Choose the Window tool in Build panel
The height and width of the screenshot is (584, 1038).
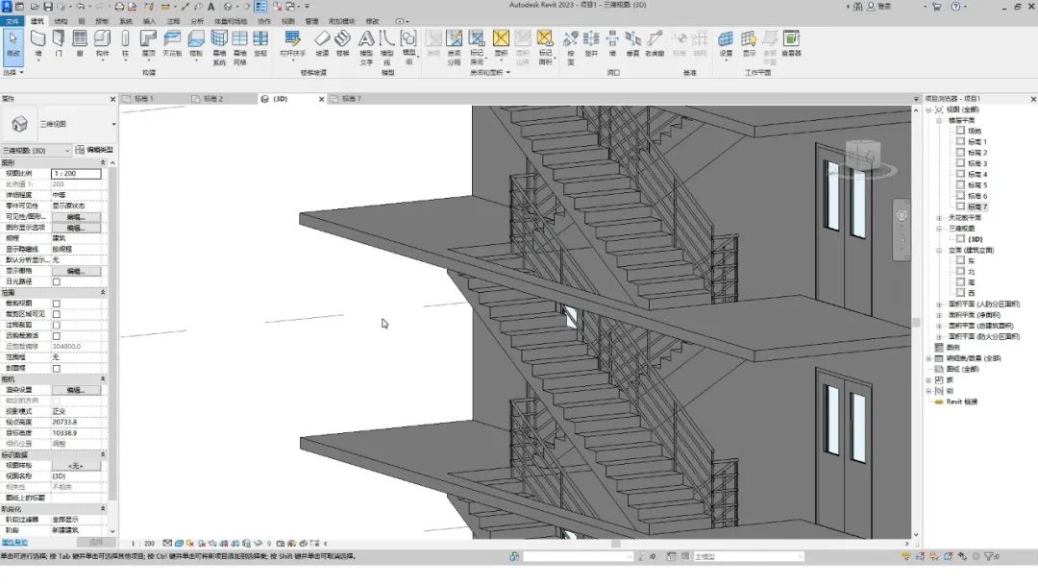(80, 43)
